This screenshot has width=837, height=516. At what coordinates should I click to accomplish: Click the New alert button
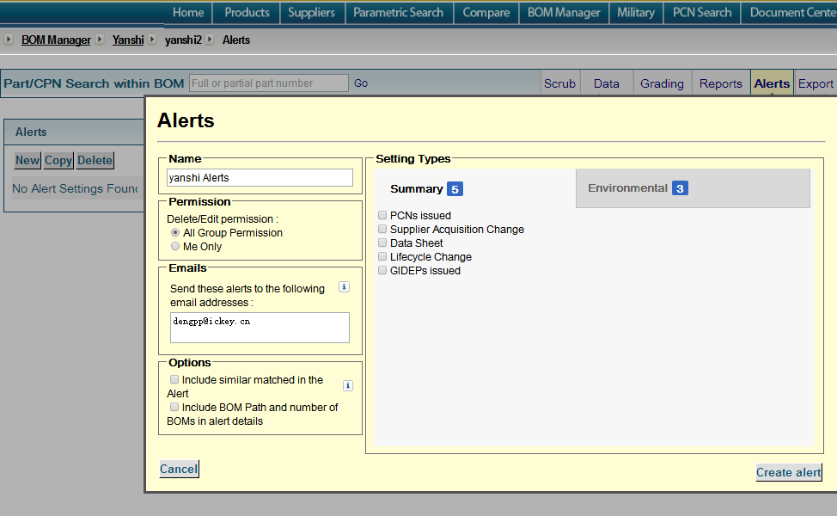(27, 160)
